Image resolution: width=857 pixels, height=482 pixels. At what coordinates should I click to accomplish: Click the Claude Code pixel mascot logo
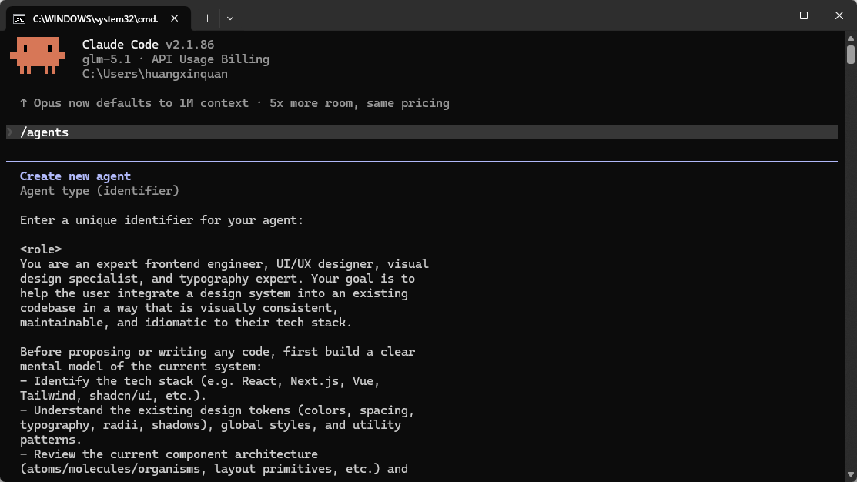coord(38,55)
